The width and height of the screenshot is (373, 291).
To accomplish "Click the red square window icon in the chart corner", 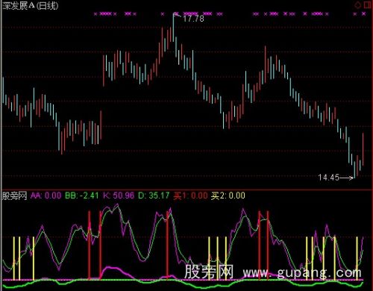I will tap(367, 4).
